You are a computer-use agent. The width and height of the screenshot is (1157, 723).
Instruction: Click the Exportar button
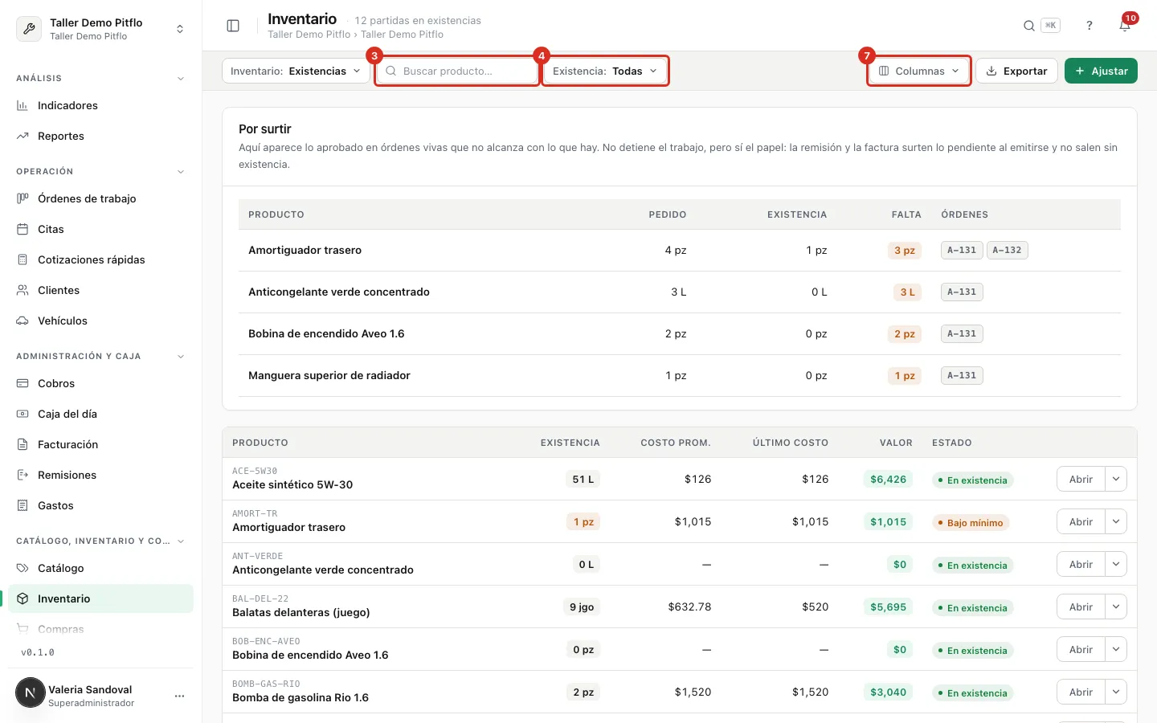[x=1016, y=71]
